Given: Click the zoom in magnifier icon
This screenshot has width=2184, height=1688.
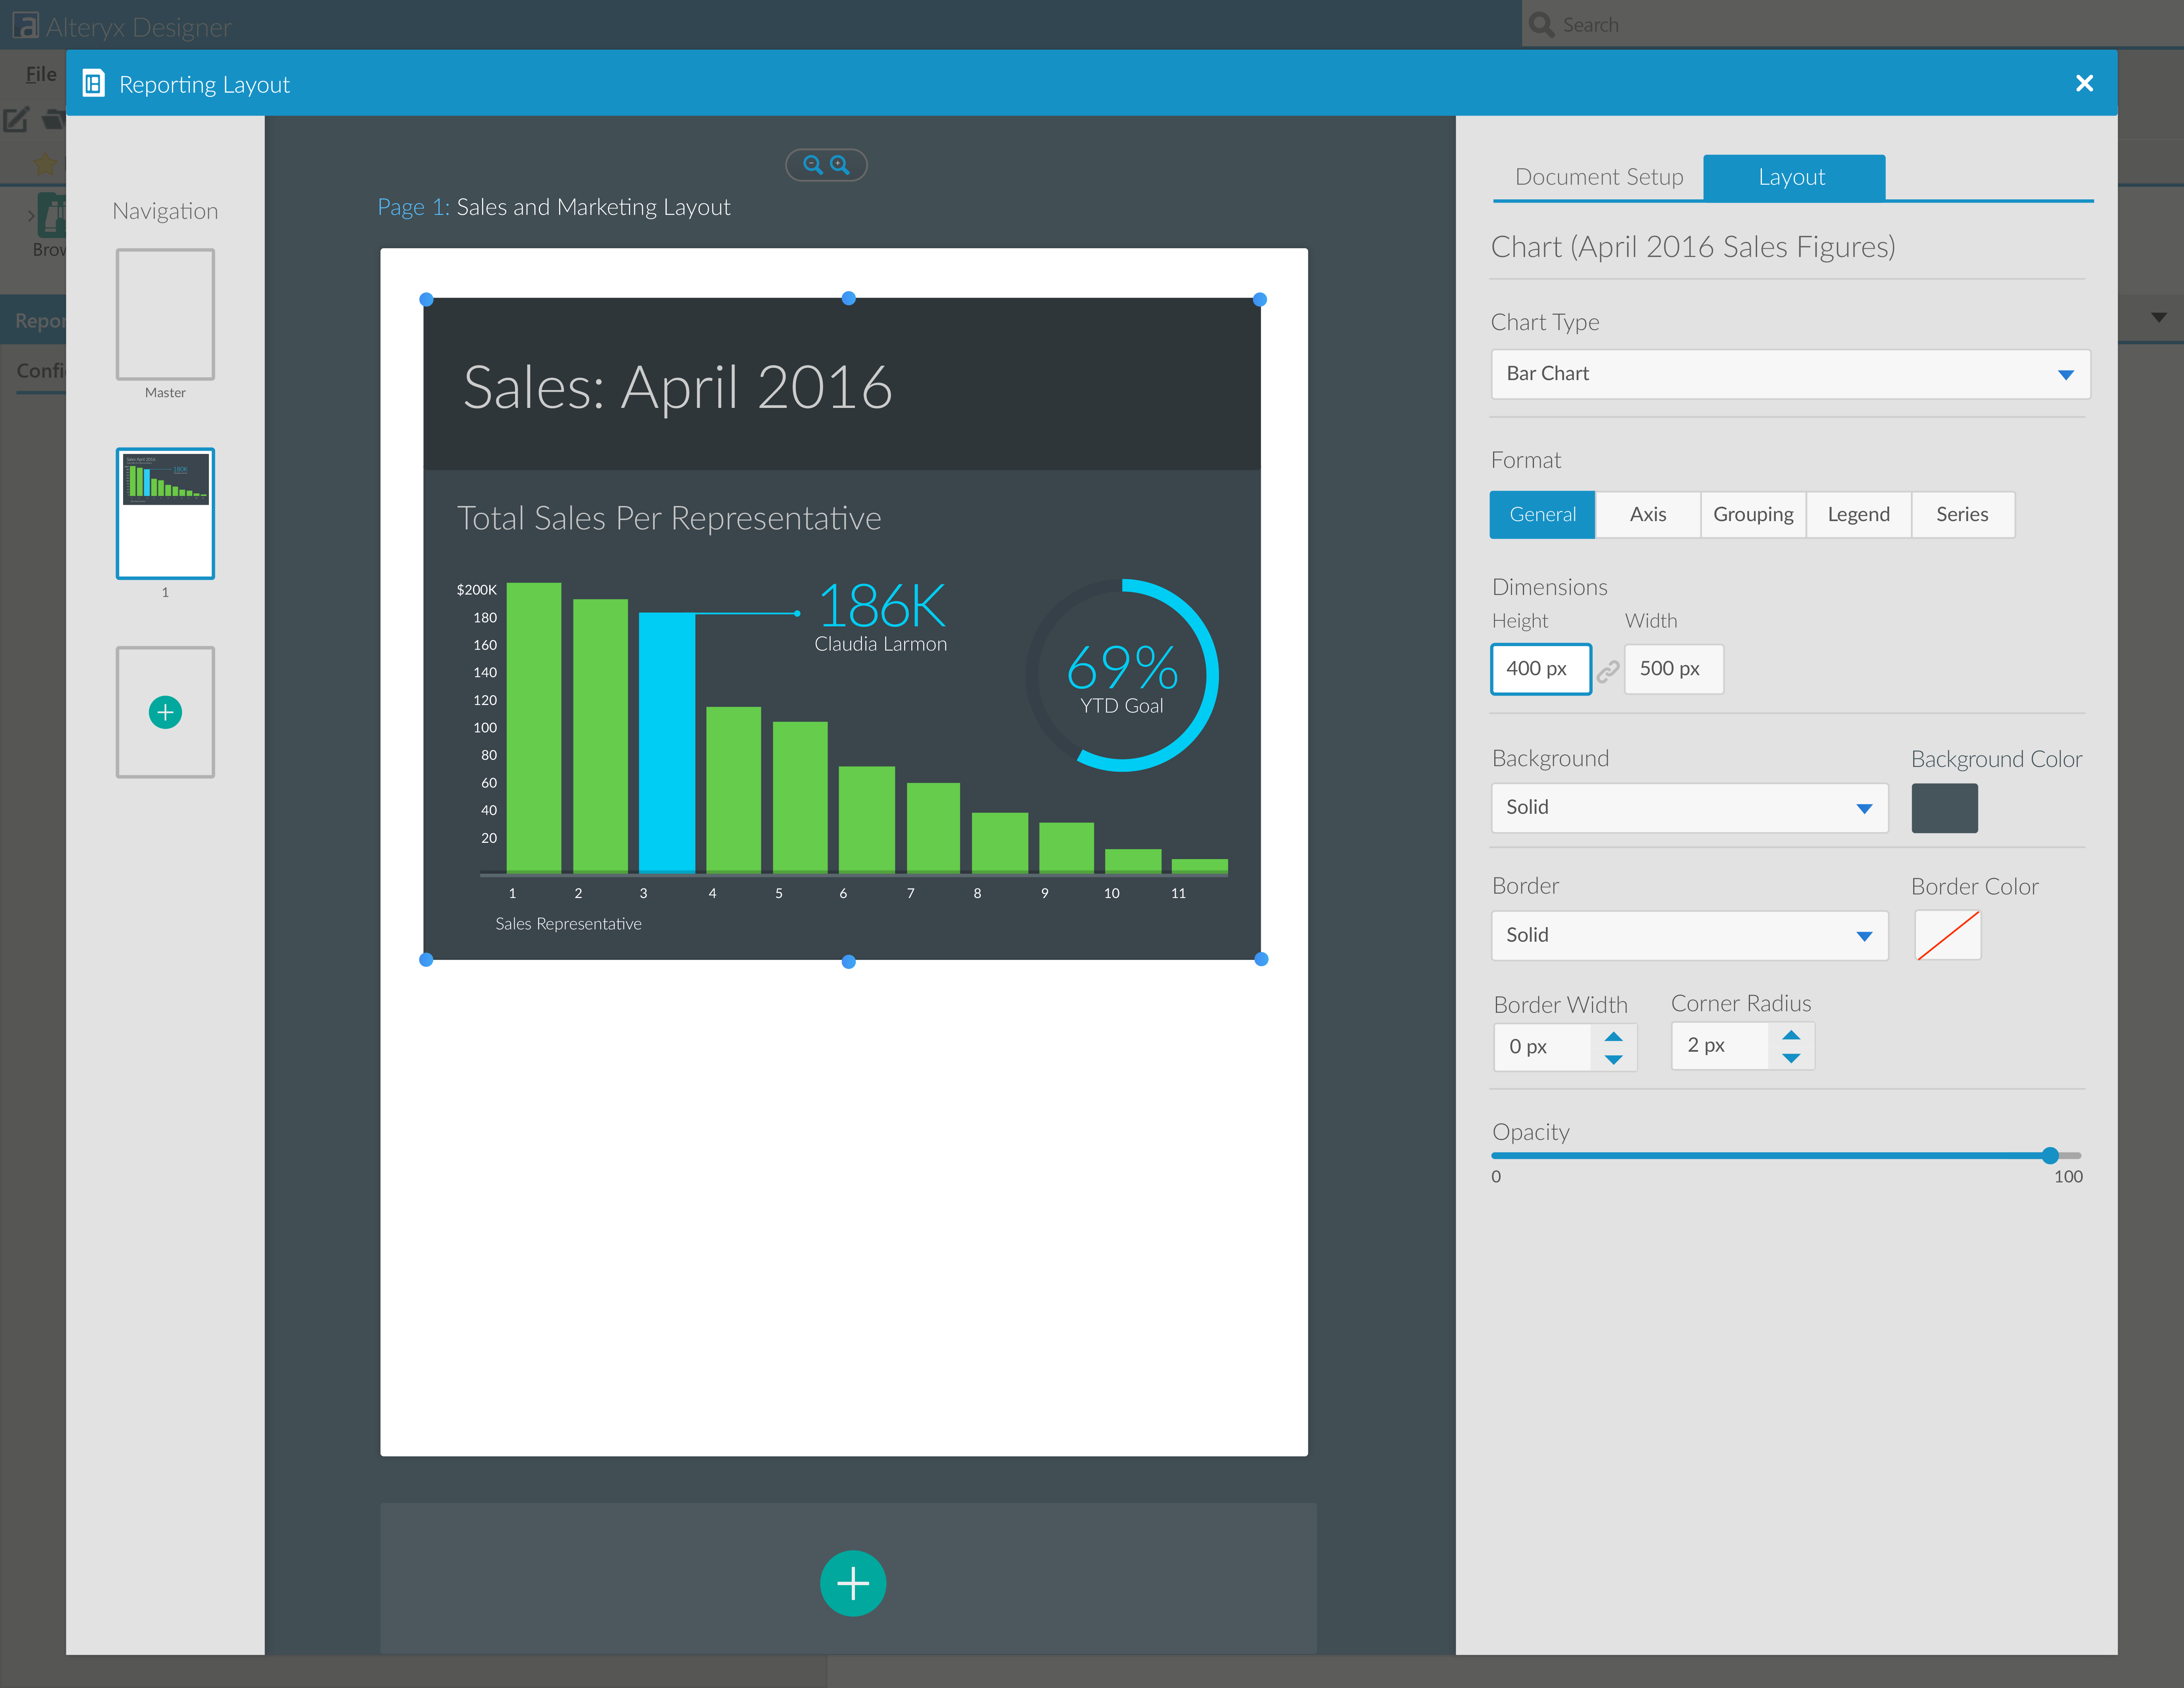Looking at the screenshot, I should point(840,165).
